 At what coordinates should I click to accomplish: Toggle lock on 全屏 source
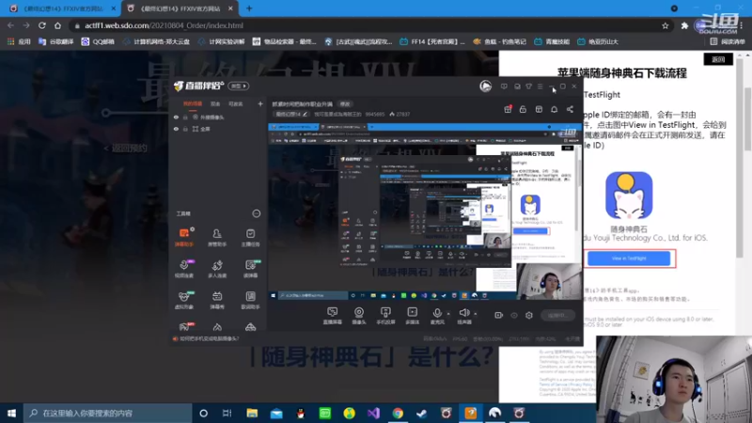185,129
